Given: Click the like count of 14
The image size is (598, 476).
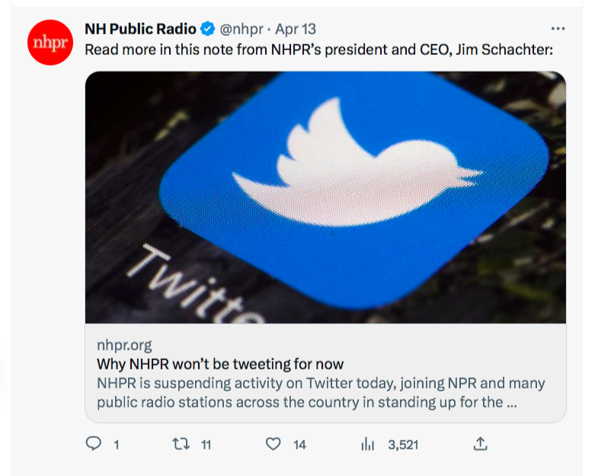Looking at the screenshot, I should tap(299, 445).
